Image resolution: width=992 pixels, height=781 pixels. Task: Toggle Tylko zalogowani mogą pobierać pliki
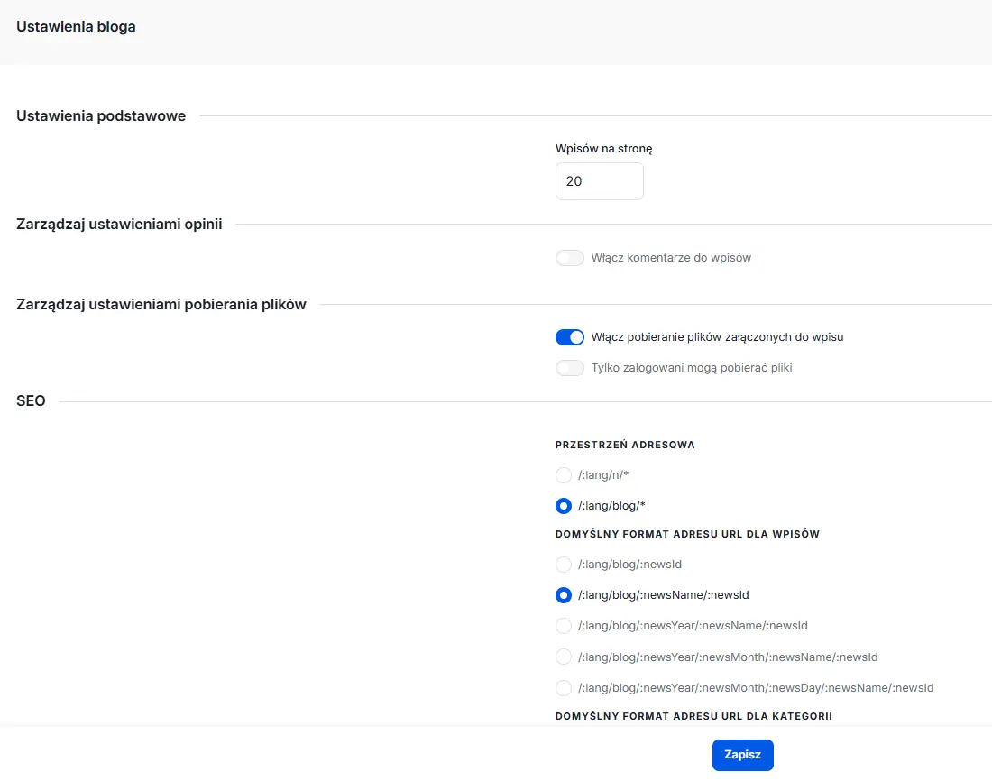569,368
